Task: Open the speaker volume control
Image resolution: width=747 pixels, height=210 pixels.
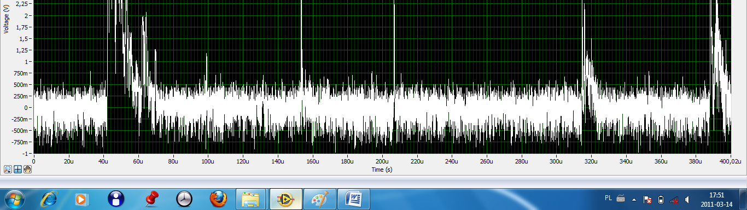Action: click(687, 200)
